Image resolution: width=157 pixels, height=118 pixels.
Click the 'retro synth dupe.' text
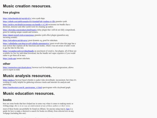point(39,18)
